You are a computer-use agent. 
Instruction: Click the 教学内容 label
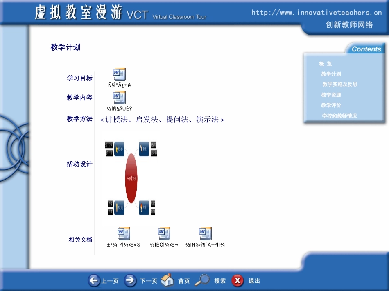tap(79, 98)
